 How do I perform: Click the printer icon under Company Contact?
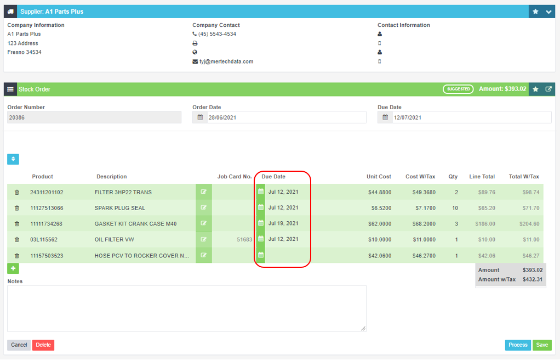(195, 43)
